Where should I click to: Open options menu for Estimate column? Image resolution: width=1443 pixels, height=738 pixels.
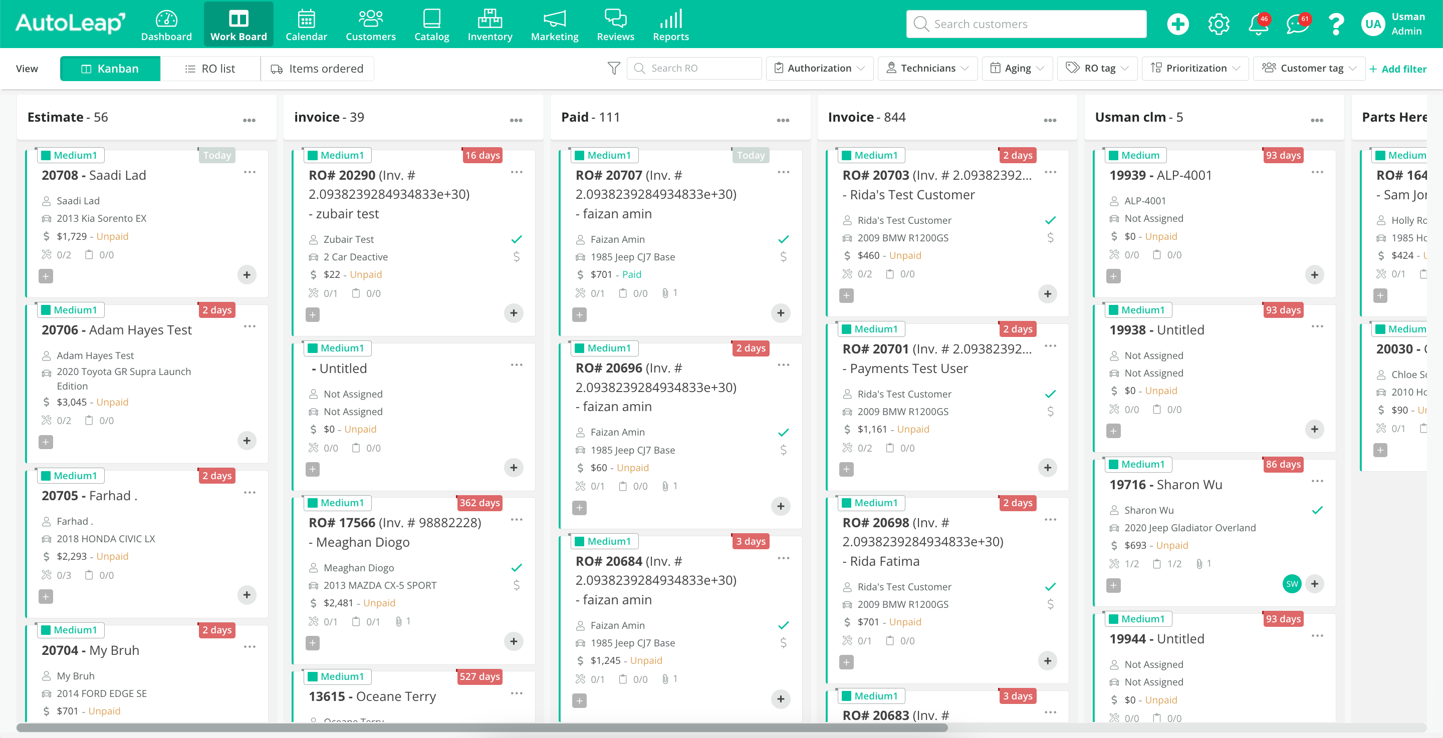(x=250, y=120)
